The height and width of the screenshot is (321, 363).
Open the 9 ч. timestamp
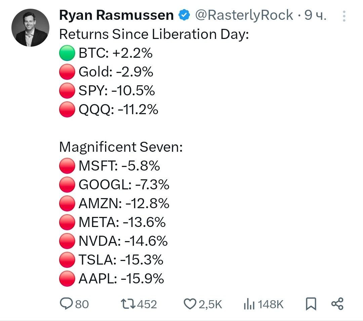click(x=315, y=15)
